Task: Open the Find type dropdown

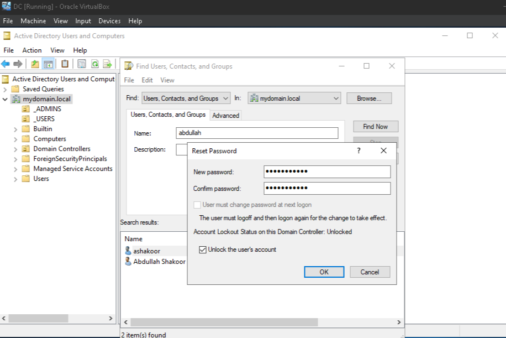Action: [x=186, y=98]
